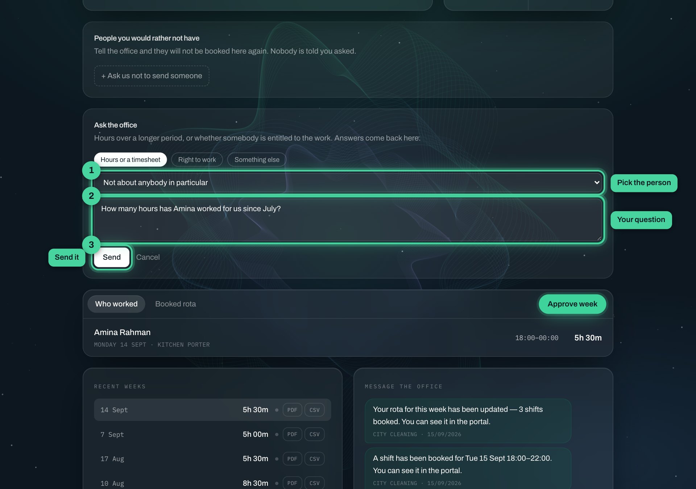This screenshot has height=489, width=696.
Task: Download PDF for 10 Aug week
Action: pyautogui.click(x=292, y=483)
